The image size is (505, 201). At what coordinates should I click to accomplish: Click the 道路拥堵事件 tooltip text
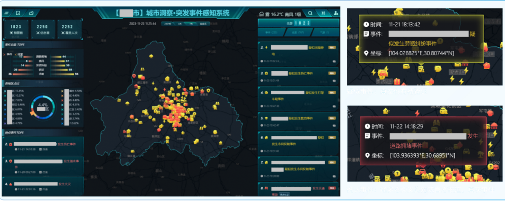[x=406, y=146]
